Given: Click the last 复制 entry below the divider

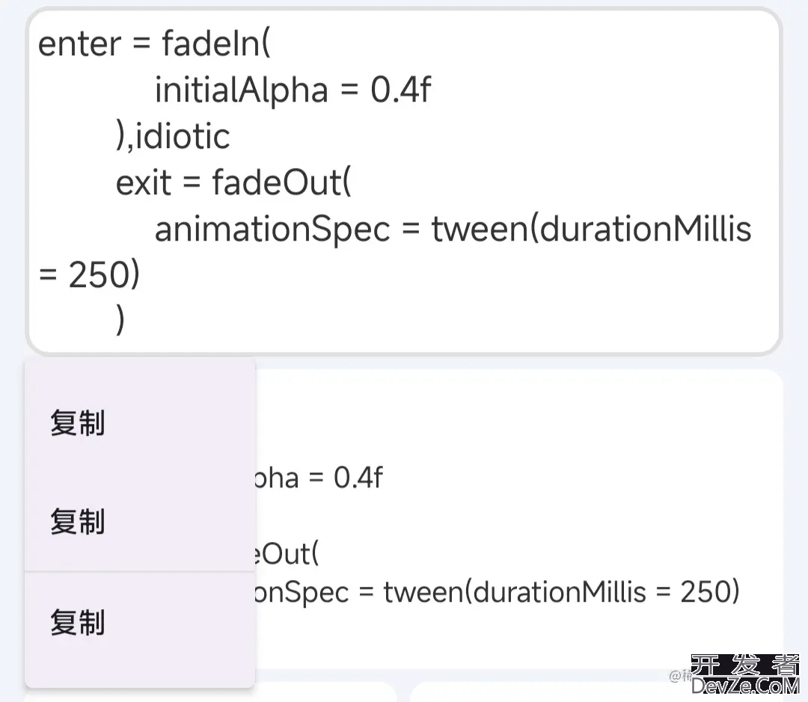Looking at the screenshot, I should 78,622.
